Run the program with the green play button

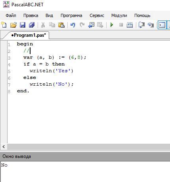pos(112,25)
